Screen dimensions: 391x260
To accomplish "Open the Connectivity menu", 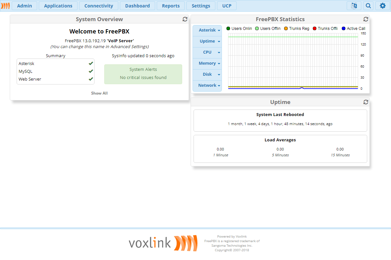I will tap(99, 6).
